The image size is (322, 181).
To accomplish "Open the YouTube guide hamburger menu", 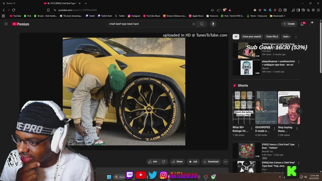I will click(x=6, y=24).
